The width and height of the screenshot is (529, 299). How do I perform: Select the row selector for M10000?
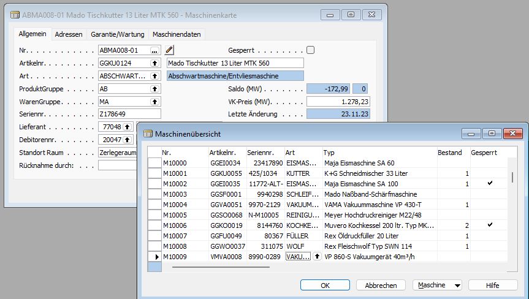pos(154,163)
